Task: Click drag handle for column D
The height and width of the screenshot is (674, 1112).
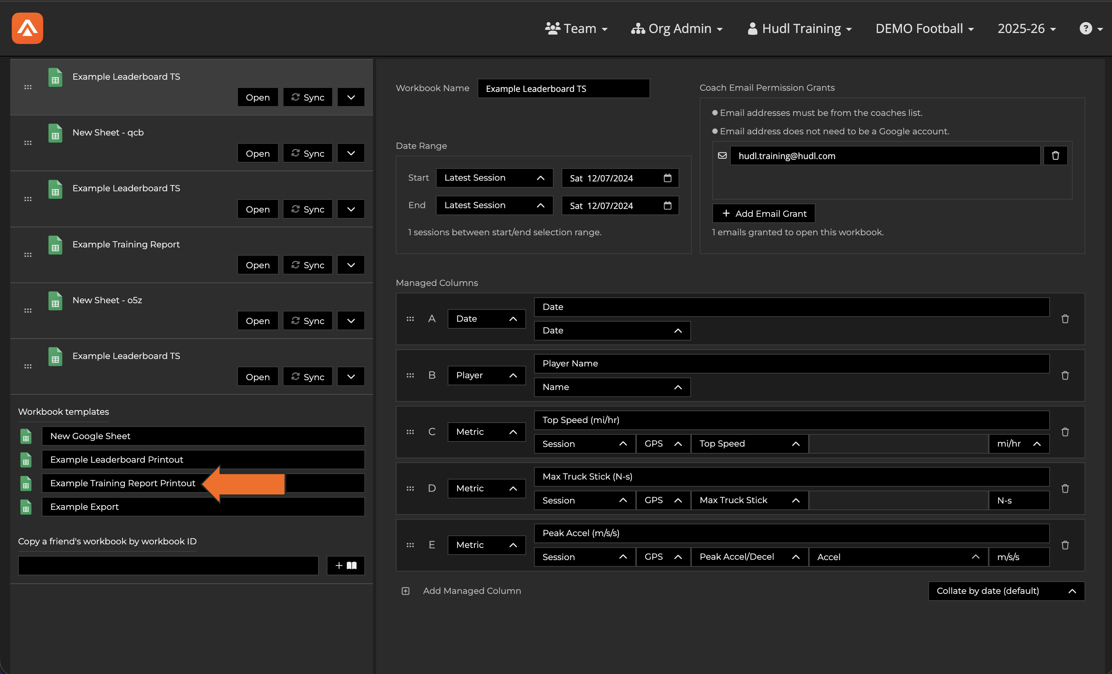Action: click(410, 489)
